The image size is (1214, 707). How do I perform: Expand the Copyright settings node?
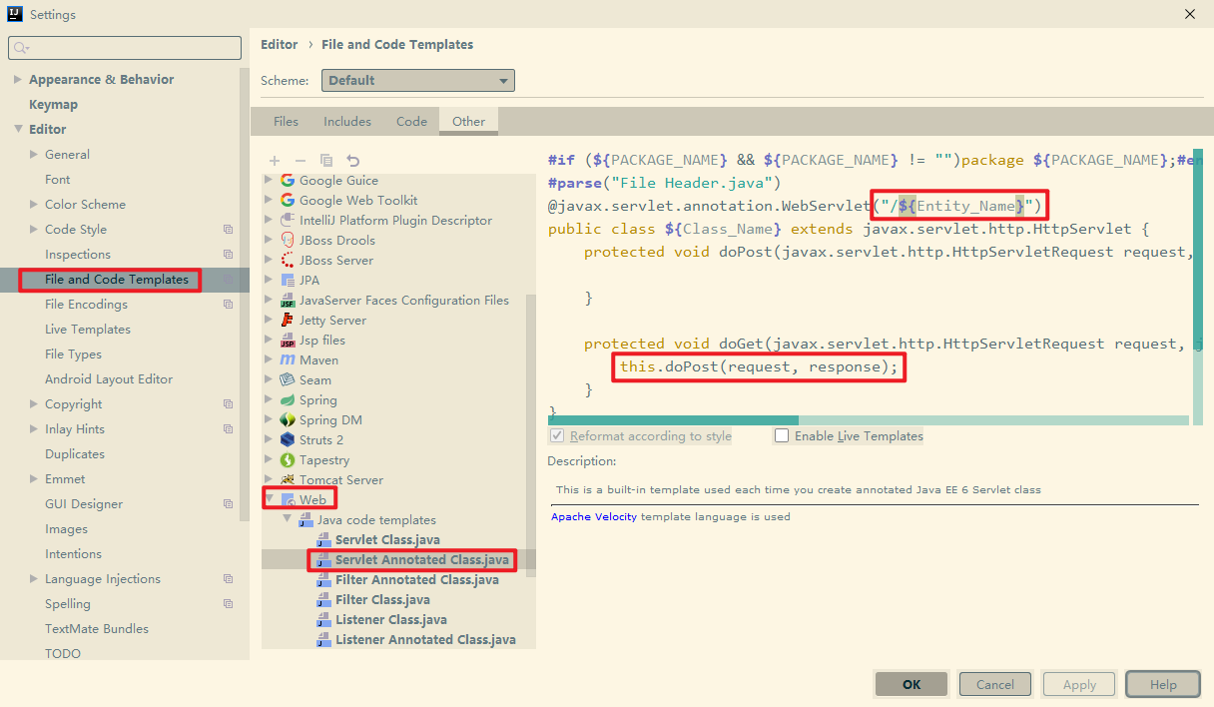[34, 404]
